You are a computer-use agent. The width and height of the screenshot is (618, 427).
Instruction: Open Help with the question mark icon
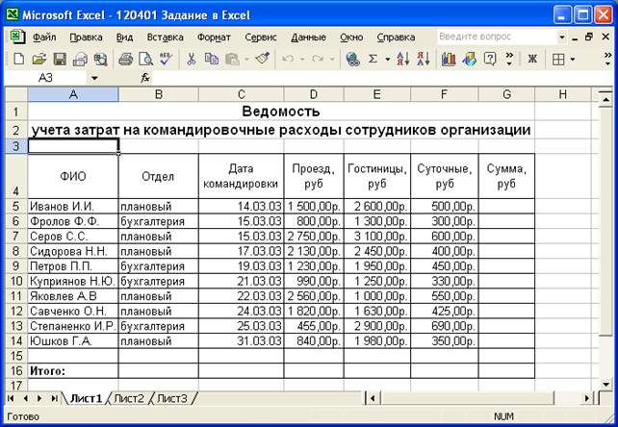click(x=490, y=60)
